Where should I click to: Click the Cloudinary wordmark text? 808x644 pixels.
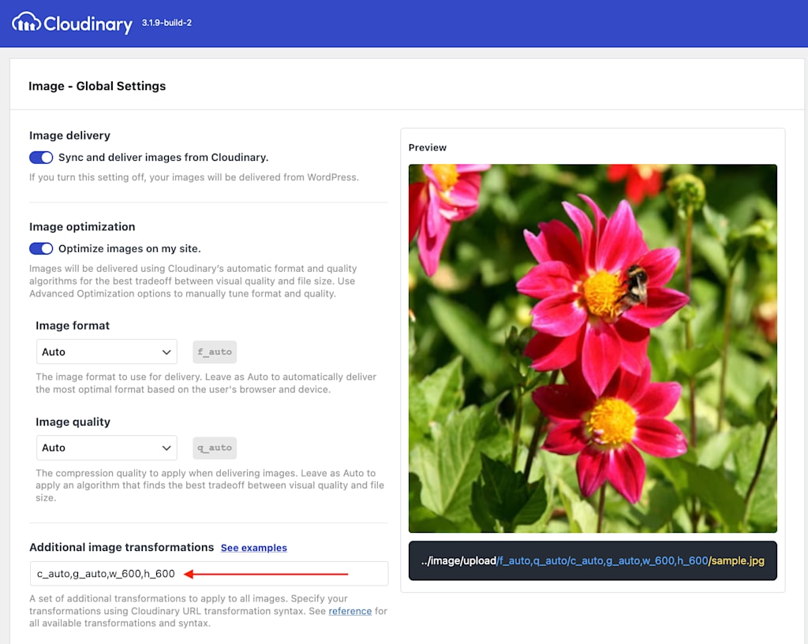tap(88, 24)
